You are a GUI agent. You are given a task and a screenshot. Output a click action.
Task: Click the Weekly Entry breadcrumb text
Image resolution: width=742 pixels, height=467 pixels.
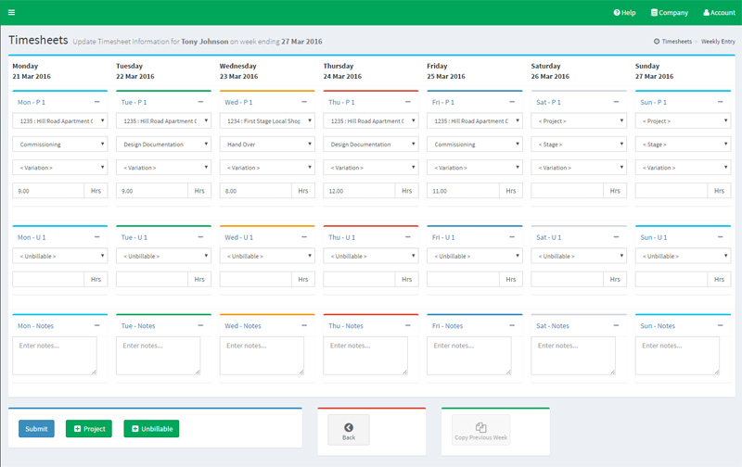[x=718, y=42]
